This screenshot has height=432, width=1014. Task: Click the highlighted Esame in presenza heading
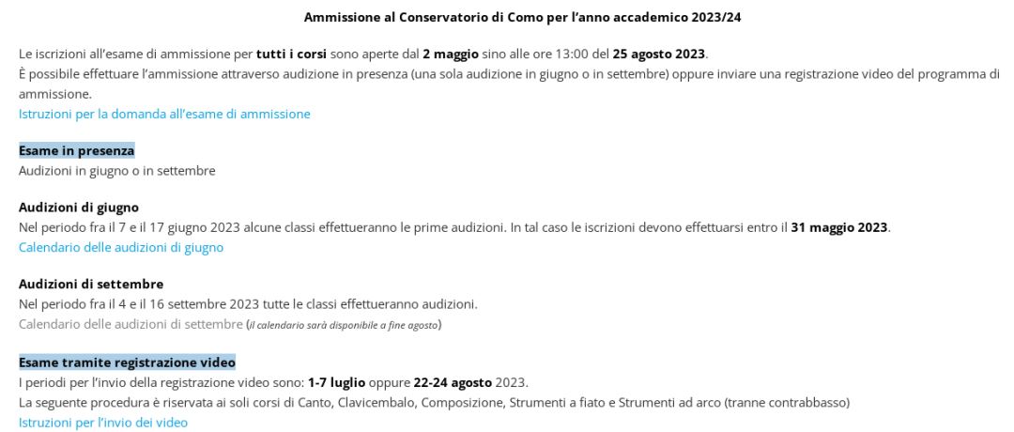click(77, 150)
